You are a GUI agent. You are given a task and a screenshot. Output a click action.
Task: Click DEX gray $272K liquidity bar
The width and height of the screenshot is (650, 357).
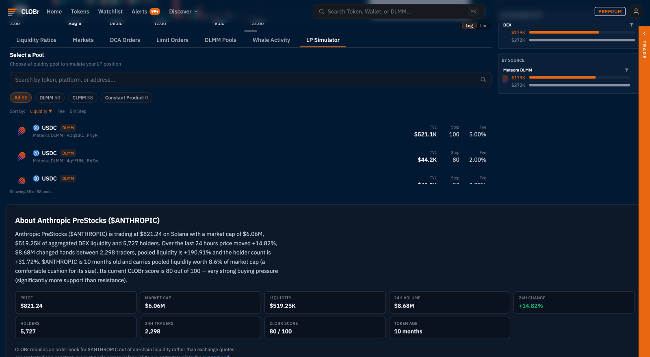pos(582,40)
